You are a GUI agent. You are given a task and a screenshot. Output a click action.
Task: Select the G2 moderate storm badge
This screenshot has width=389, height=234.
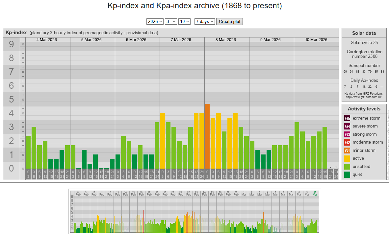pyautogui.click(x=347, y=142)
